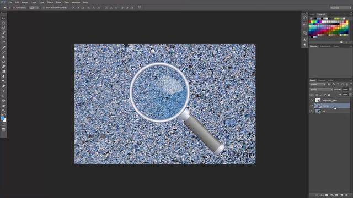Toggle lock transparent pixels

tap(317, 95)
